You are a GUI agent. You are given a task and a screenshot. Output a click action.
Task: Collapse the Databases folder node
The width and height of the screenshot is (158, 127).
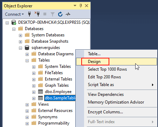tap(14, 29)
